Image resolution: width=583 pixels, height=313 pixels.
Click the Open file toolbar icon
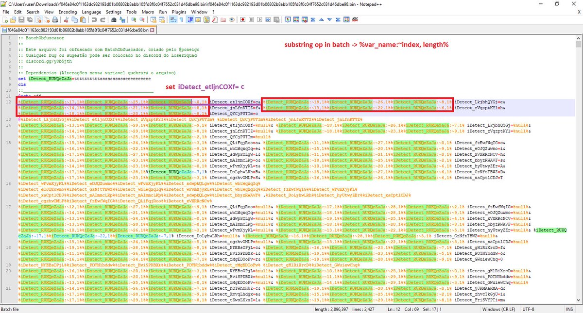(13, 20)
